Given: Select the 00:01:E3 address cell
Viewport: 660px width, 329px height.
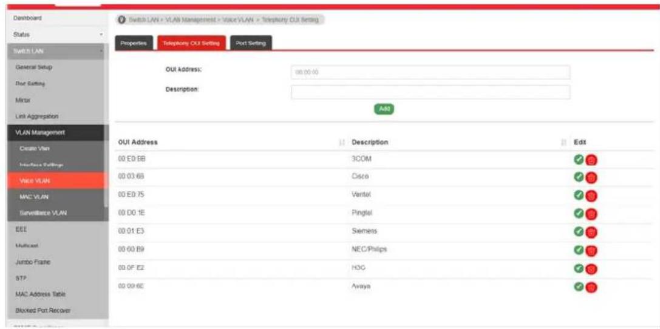Looking at the screenshot, I should tap(131, 232).
